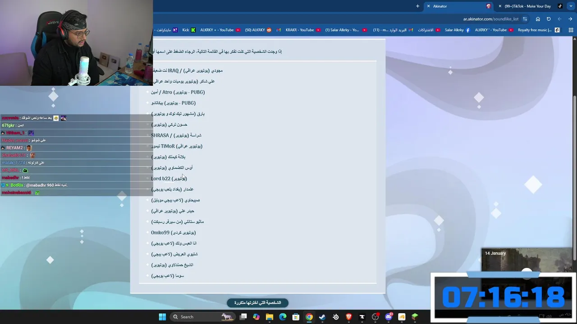This screenshot has width=577, height=324.
Task: Open the (50) ALKRKY Reddit bookmark
Action: (258, 30)
